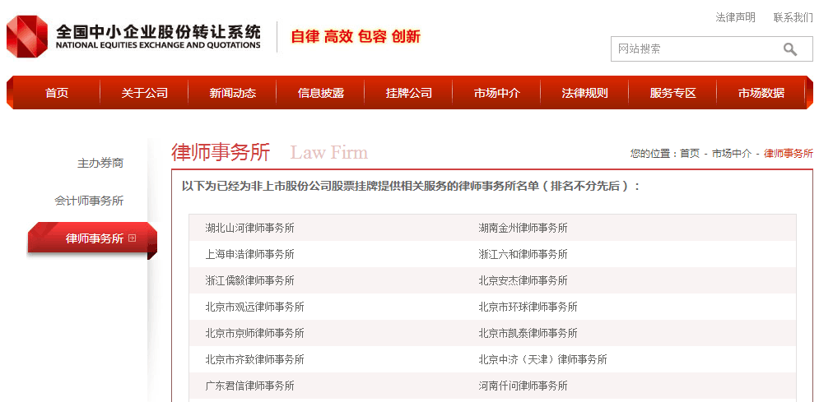
Task: Select 会计师事务所 in the left sidebar
Action: click(x=89, y=201)
